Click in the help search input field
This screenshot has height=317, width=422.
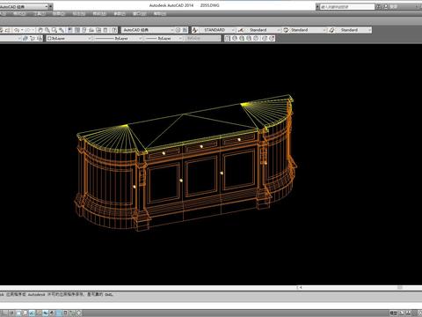click(x=347, y=6)
